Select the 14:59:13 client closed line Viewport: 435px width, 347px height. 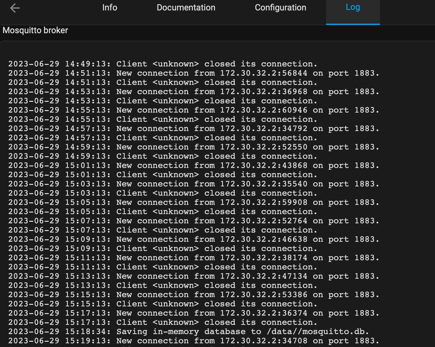point(163,156)
